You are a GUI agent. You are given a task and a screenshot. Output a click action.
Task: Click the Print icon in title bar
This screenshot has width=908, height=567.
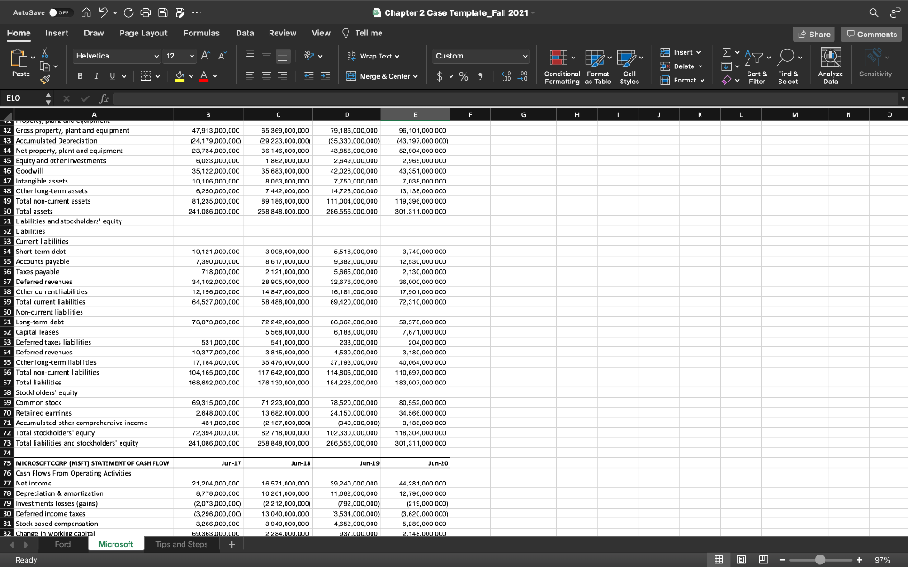(x=145, y=12)
